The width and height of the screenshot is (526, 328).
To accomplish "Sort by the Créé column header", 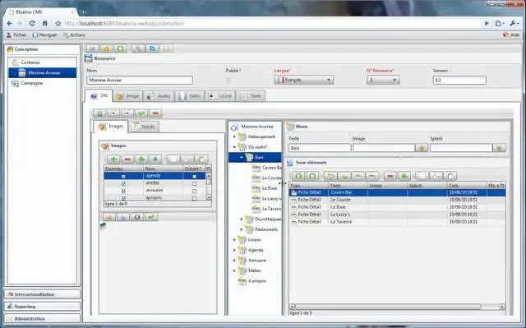I will (x=467, y=186).
